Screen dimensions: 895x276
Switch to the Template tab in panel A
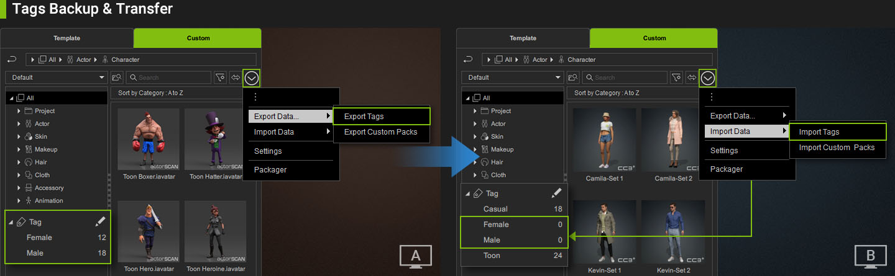(x=67, y=38)
